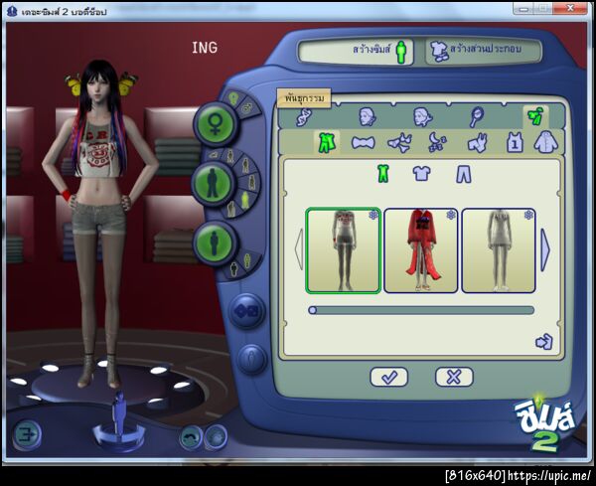596x486 pixels.
Task: Choose the elder age segment
Action: (230, 209)
